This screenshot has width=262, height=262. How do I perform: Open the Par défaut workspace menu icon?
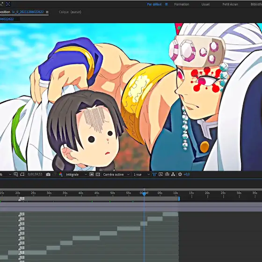pos(167,4)
